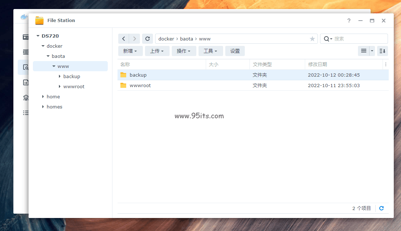Select DS720 in the folder tree
The width and height of the screenshot is (401, 231).
50,36
